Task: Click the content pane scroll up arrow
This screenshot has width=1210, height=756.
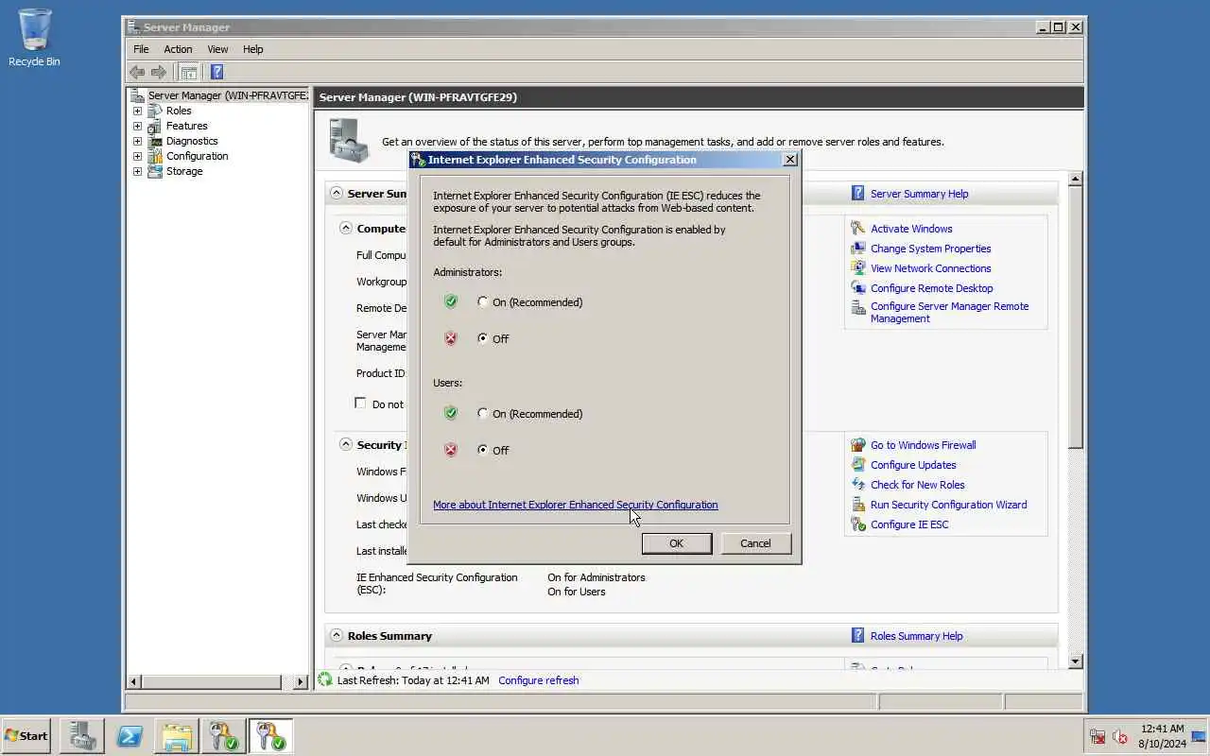Action: (x=1075, y=179)
